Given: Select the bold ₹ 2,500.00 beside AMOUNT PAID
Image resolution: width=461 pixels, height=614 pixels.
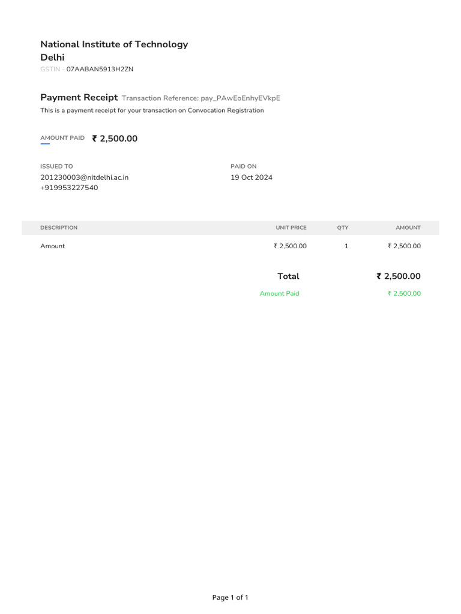Looking at the screenshot, I should [x=115, y=139].
